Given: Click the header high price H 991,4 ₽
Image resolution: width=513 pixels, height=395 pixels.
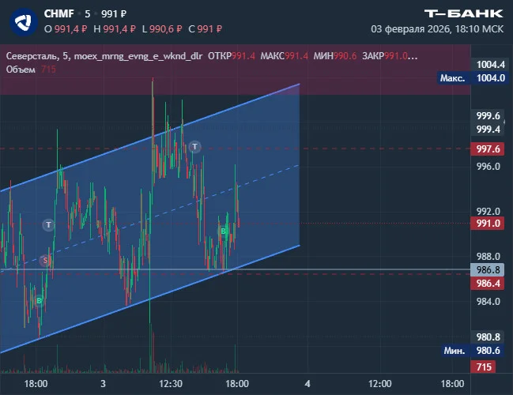Looking at the screenshot, I should 114,29.
